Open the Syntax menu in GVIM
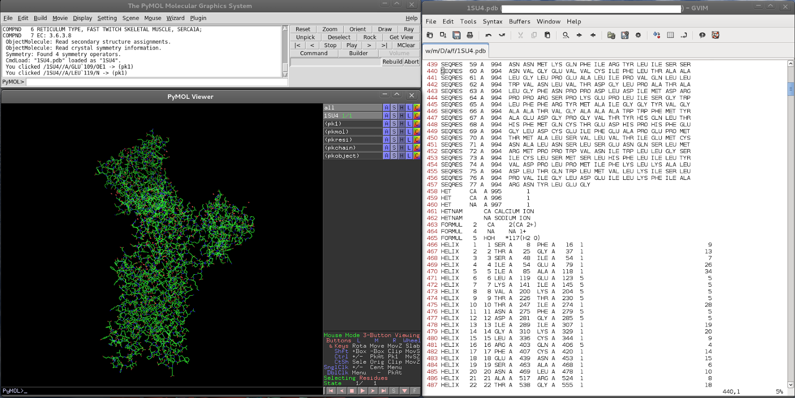The height and width of the screenshot is (398, 795). coord(492,21)
